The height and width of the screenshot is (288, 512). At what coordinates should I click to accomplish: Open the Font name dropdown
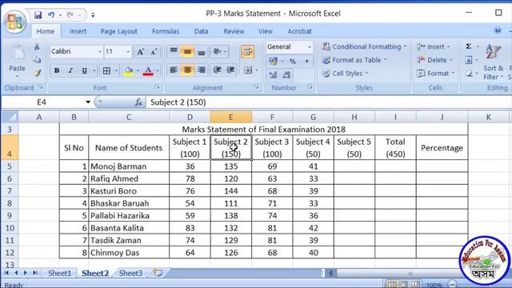click(99, 51)
